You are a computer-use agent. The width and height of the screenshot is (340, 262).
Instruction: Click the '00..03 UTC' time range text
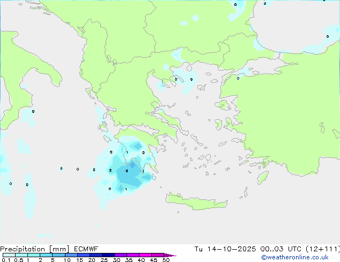coord(281,249)
